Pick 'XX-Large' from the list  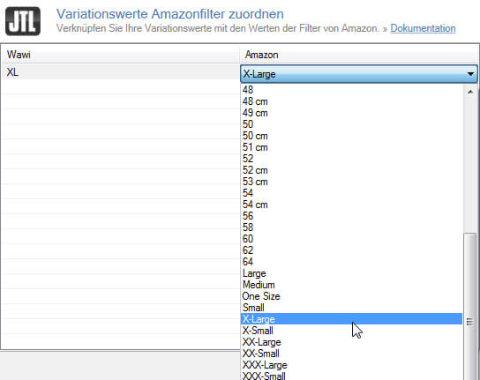(x=351, y=342)
